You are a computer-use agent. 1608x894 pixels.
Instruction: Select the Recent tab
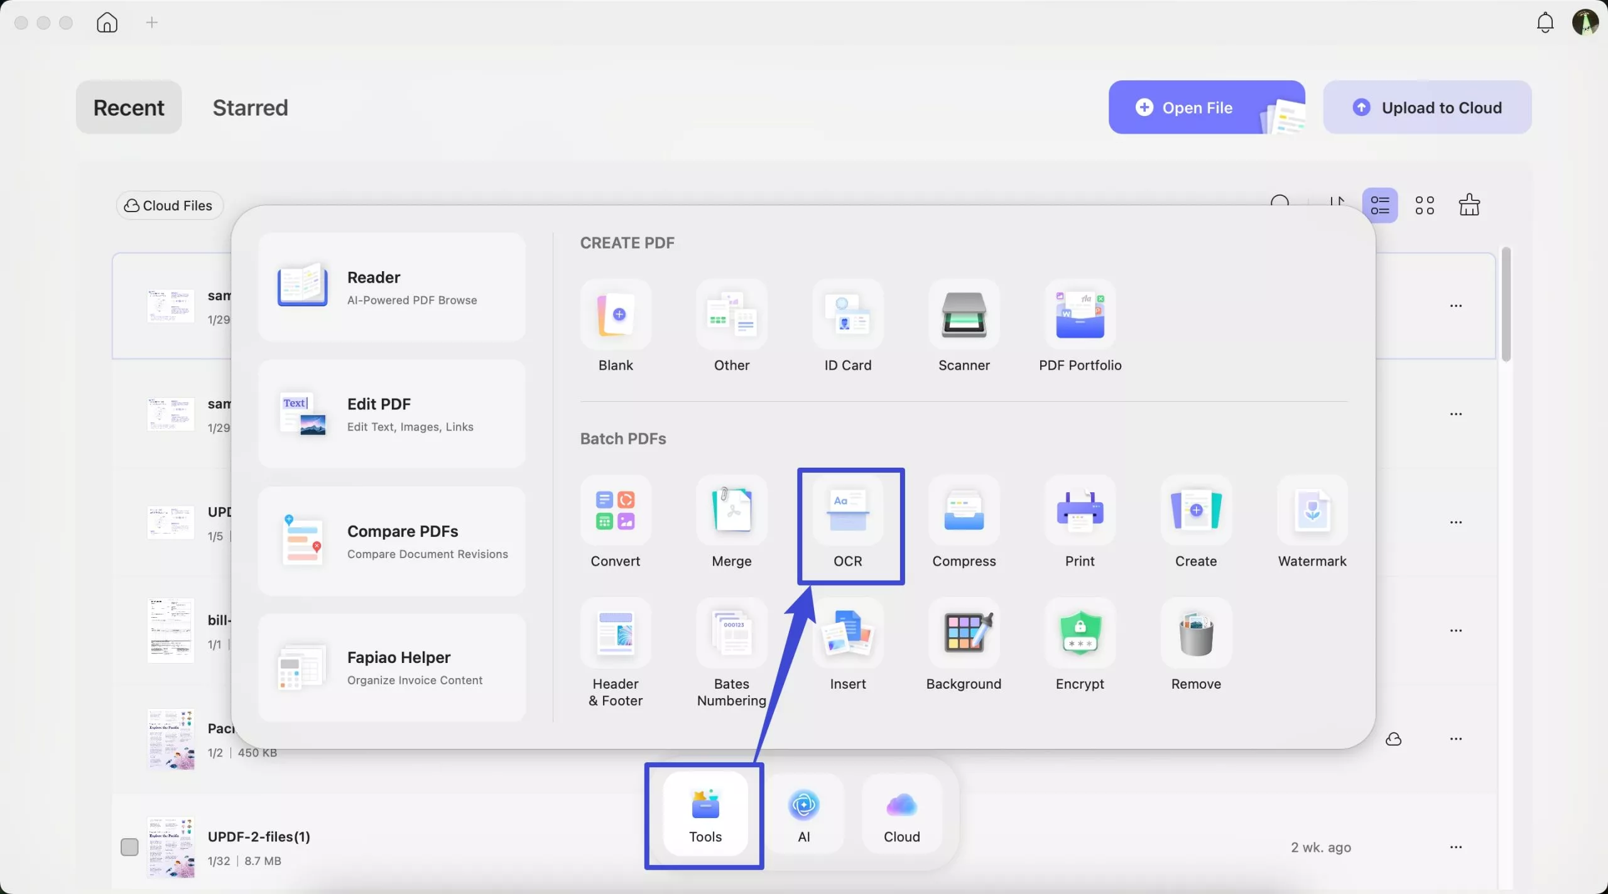(x=128, y=107)
